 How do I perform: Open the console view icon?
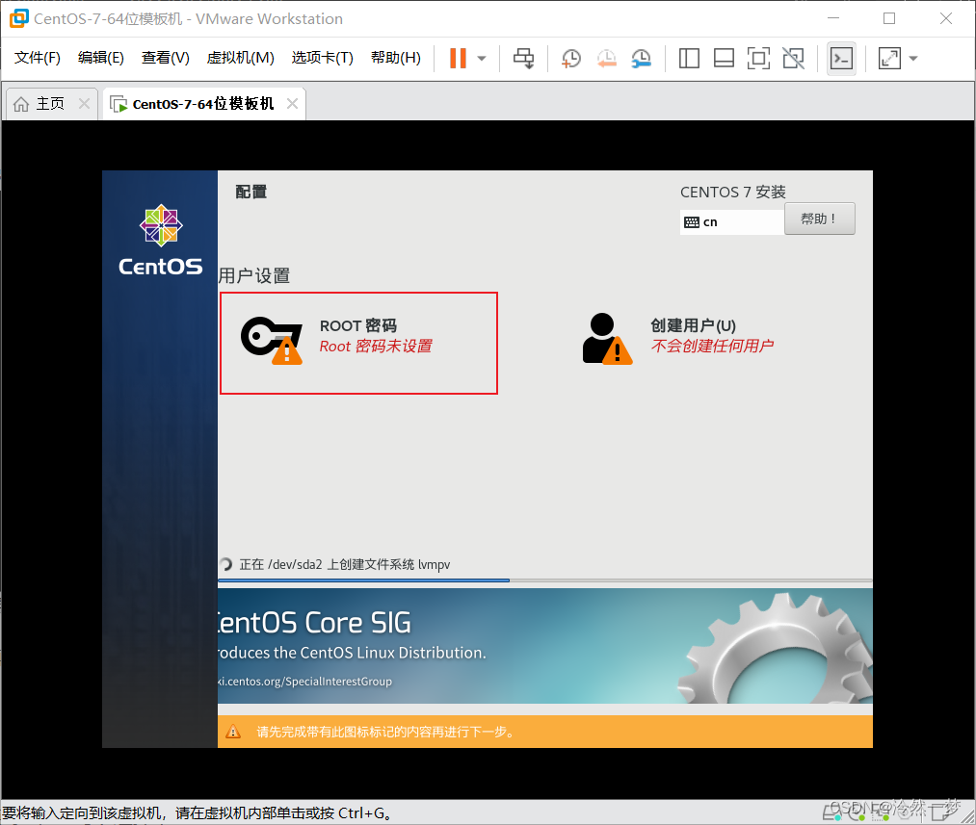[x=841, y=59]
